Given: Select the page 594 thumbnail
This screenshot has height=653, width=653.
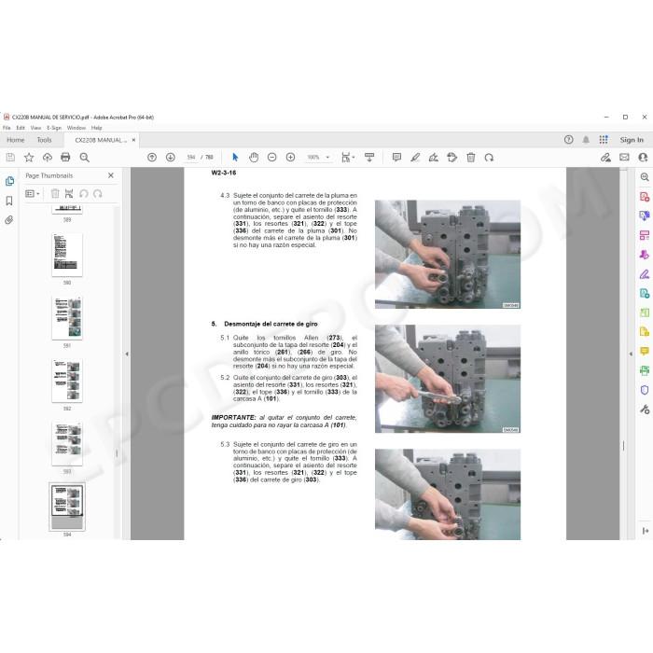Looking at the screenshot, I should pos(67,507).
